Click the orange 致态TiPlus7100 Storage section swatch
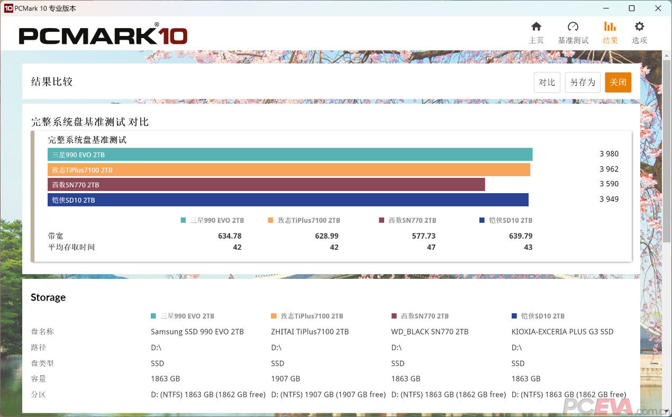The width and height of the screenshot is (672, 417). click(x=274, y=316)
